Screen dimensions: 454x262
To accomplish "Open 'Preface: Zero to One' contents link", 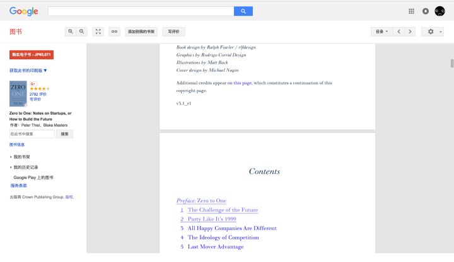I will 201,200.
